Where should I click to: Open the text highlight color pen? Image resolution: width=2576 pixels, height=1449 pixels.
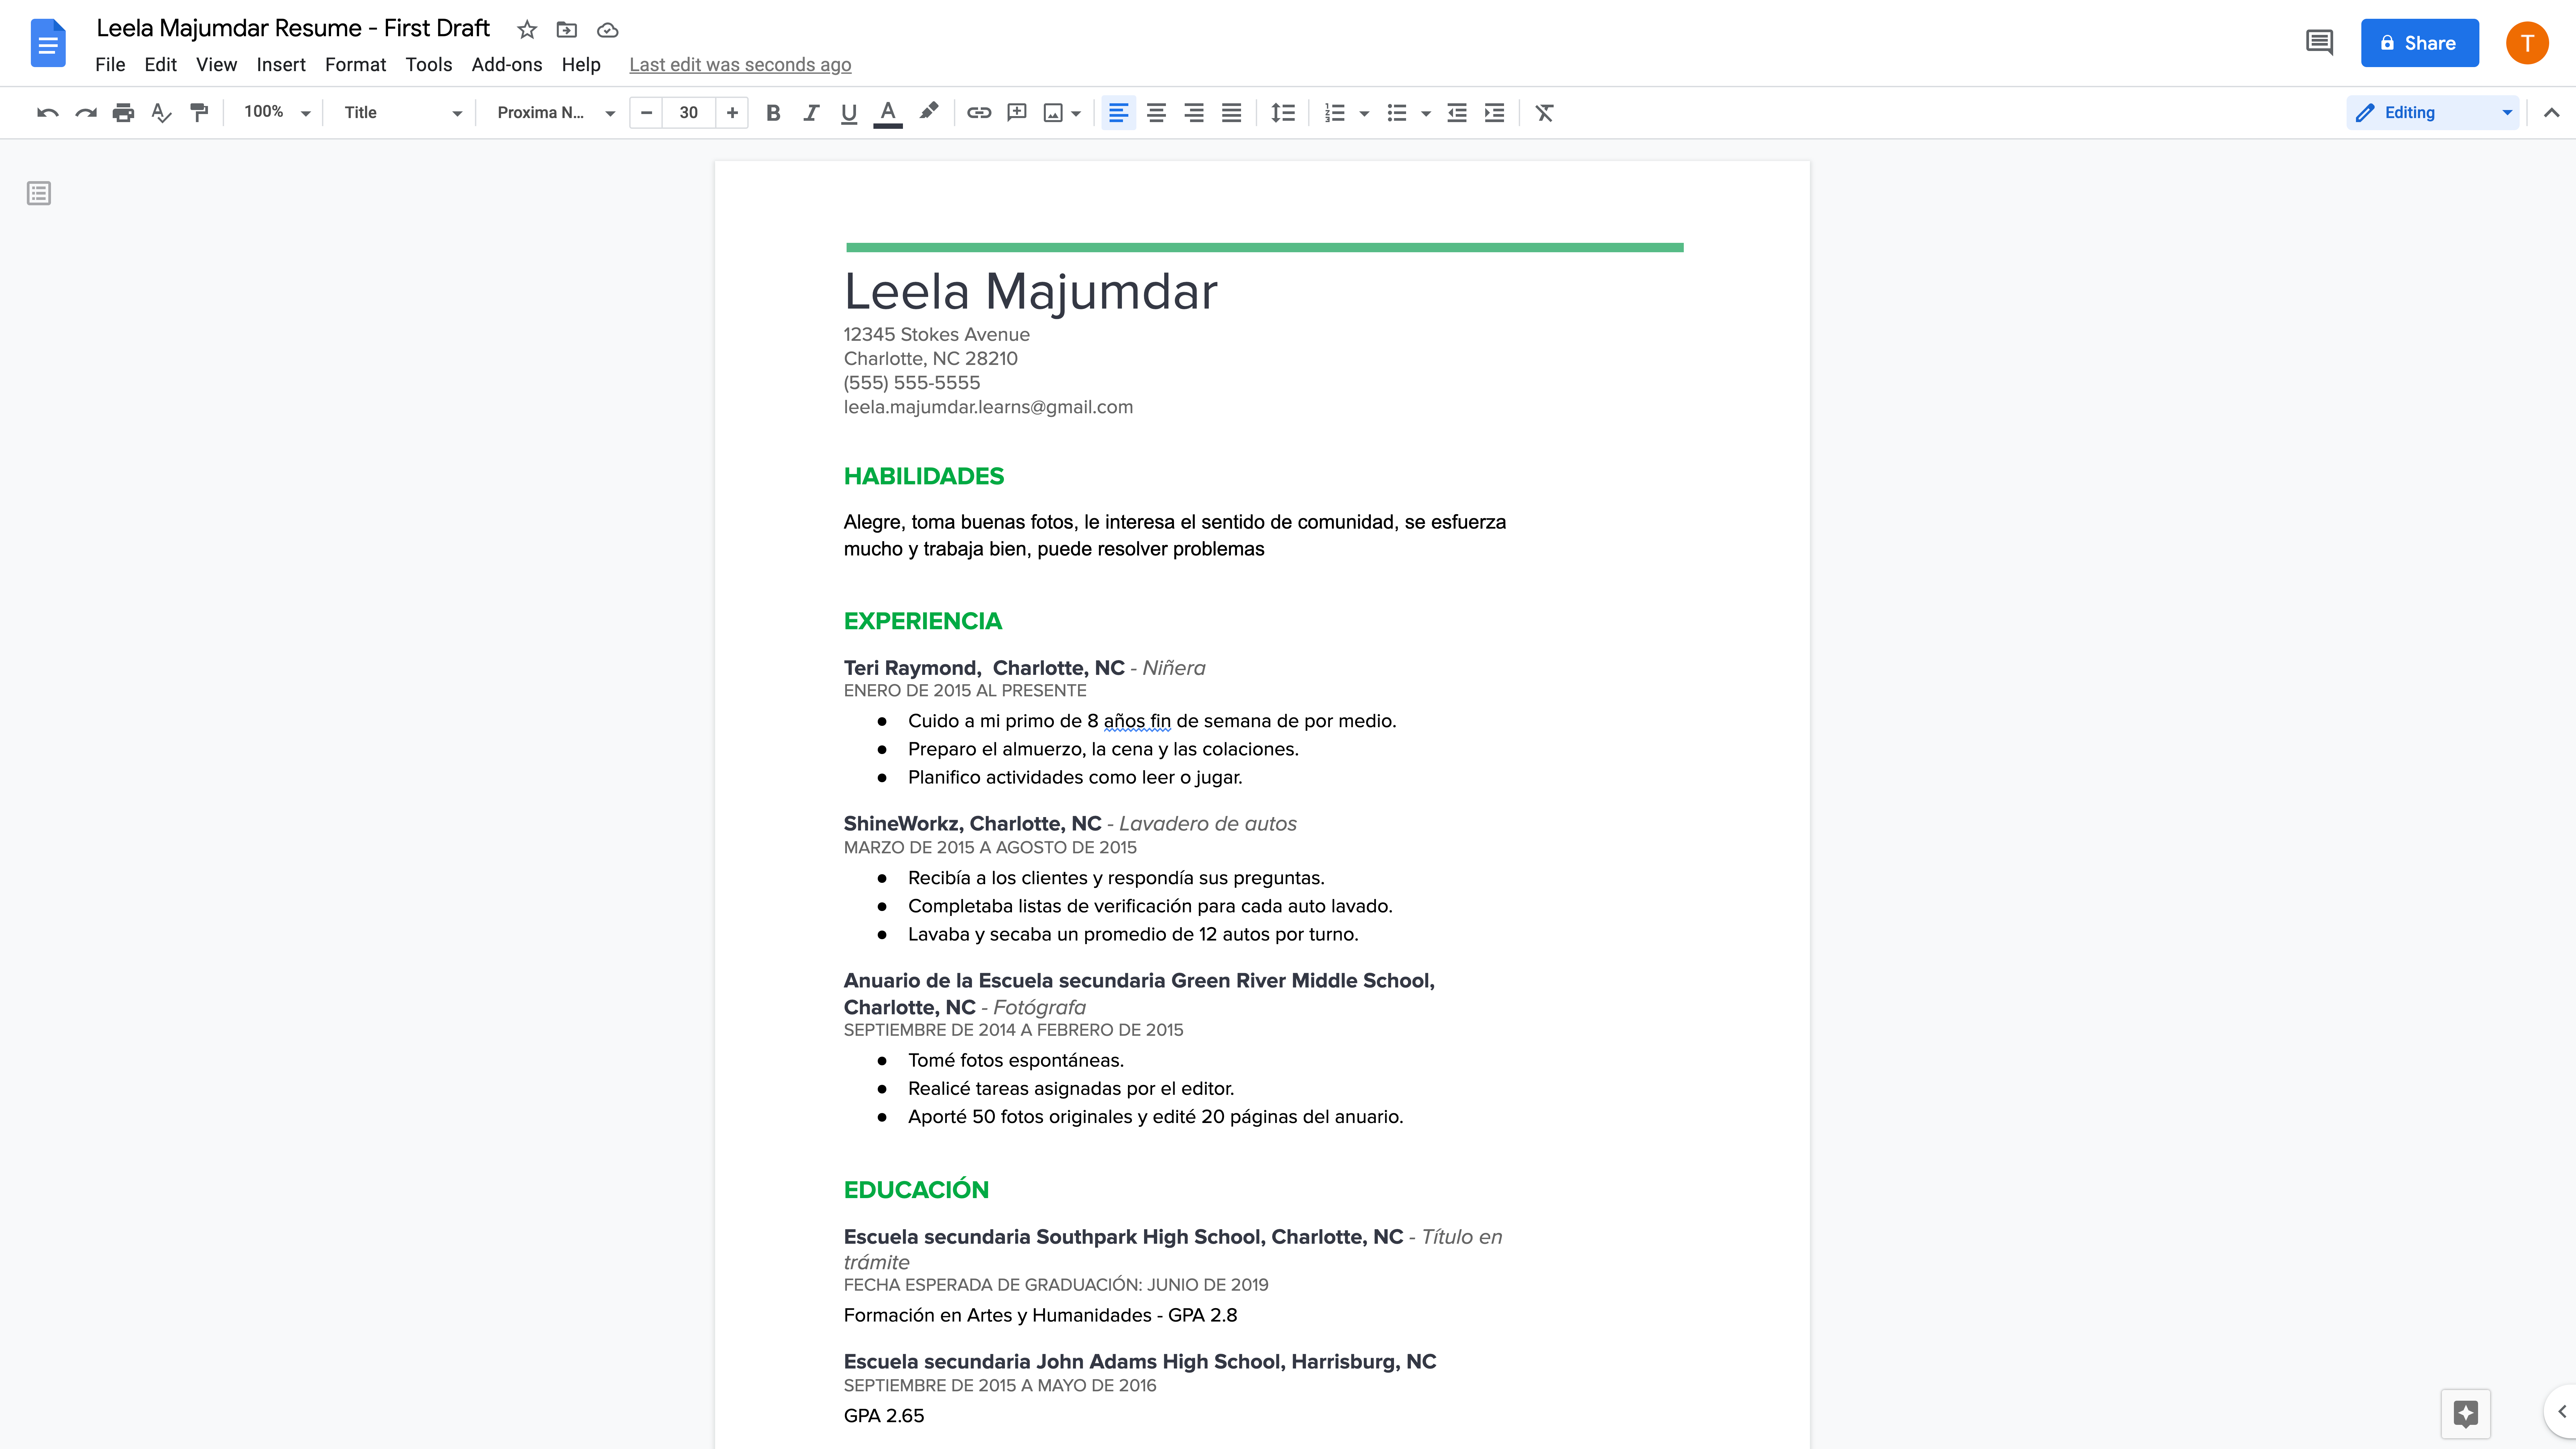pos(929,112)
